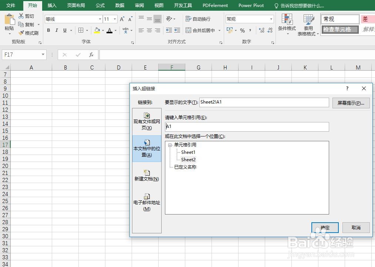Align text to top of cell
This screenshot has height=267, width=375.
coord(141,18)
